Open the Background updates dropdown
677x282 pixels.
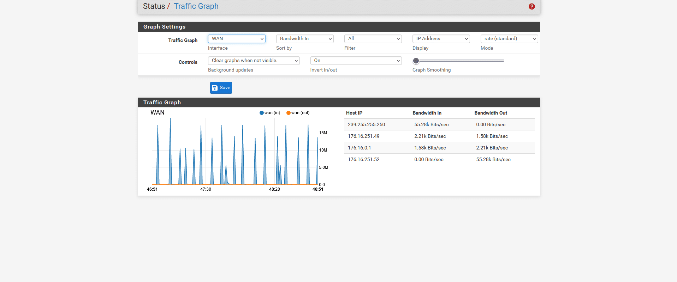tap(254, 61)
